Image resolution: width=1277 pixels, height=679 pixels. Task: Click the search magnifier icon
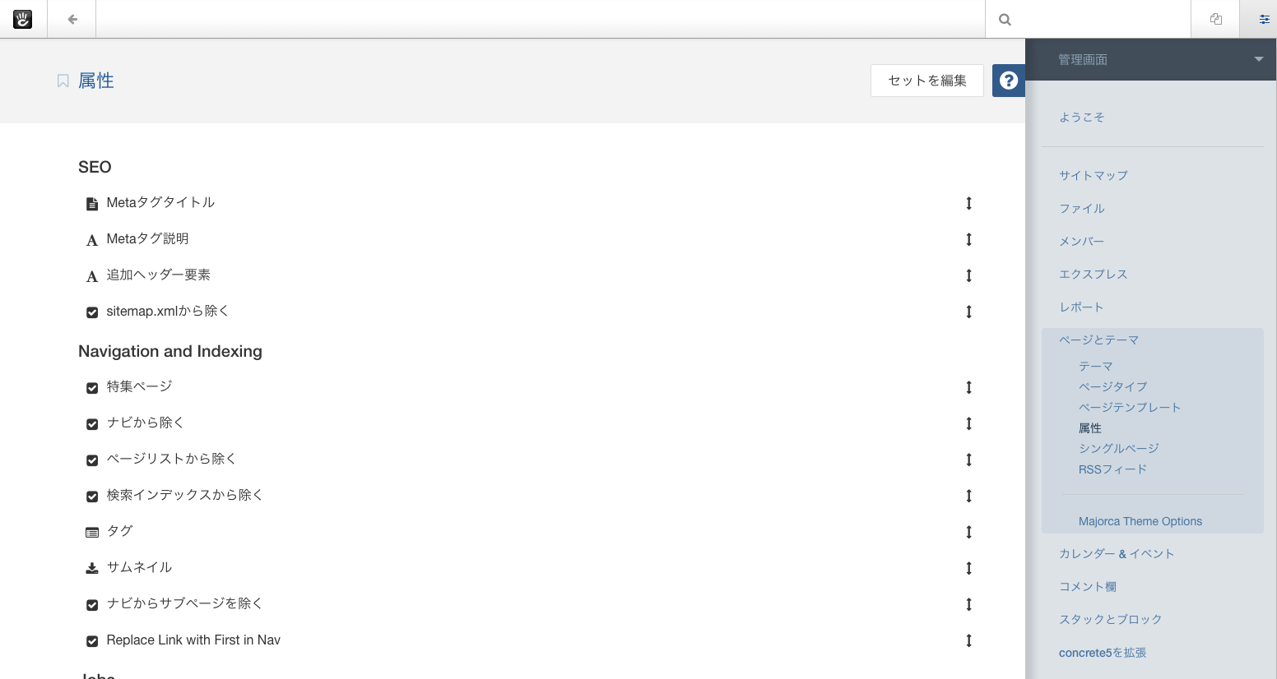point(1005,20)
